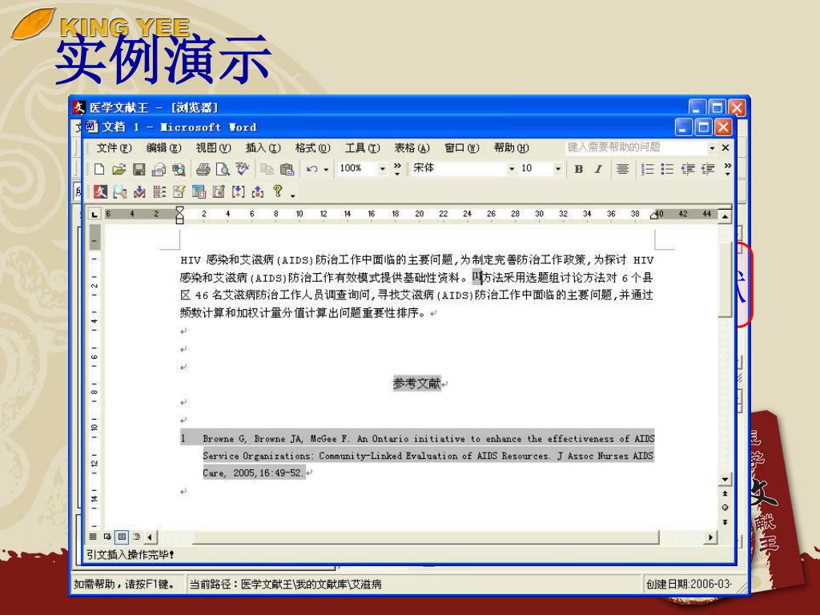Open the 窗口(W) menu
This screenshot has width=820, height=615.
(462, 148)
